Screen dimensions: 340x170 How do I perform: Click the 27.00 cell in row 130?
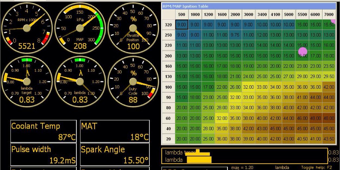(288, 77)
